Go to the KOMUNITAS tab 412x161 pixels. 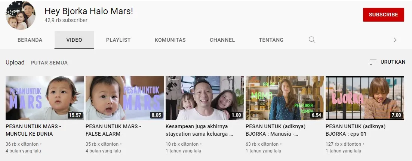pos(170,40)
